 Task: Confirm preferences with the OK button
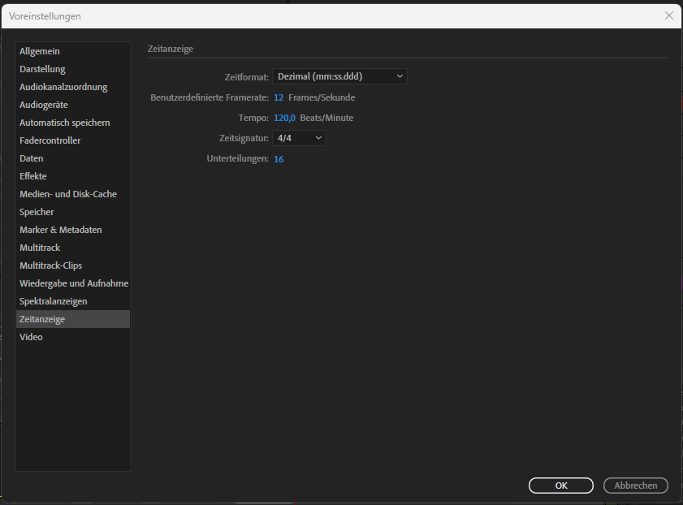coord(560,485)
